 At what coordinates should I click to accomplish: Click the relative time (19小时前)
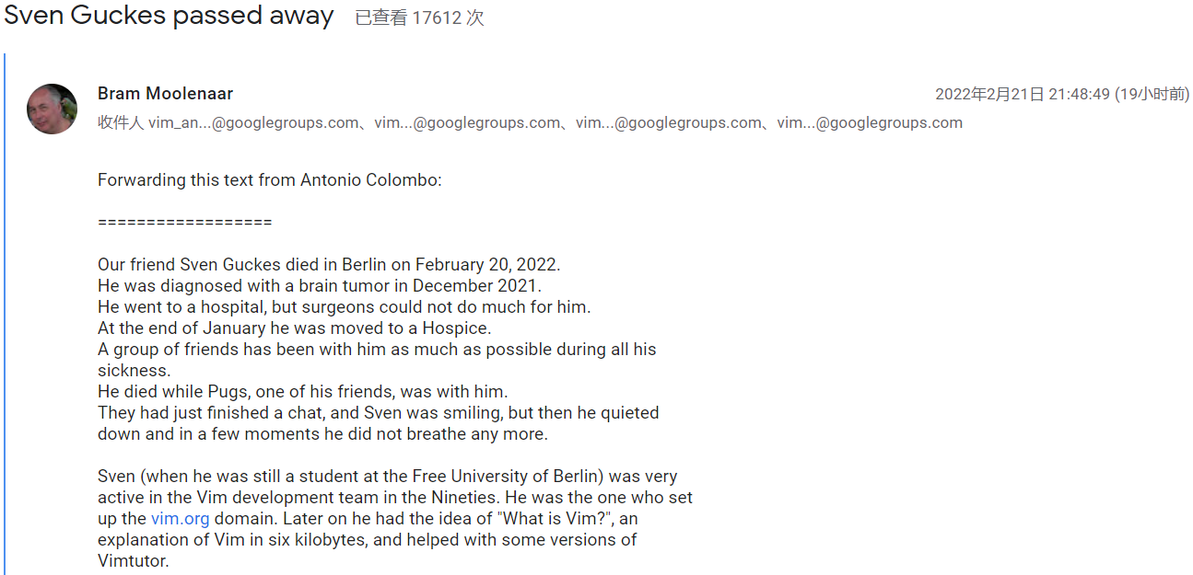pos(1152,94)
